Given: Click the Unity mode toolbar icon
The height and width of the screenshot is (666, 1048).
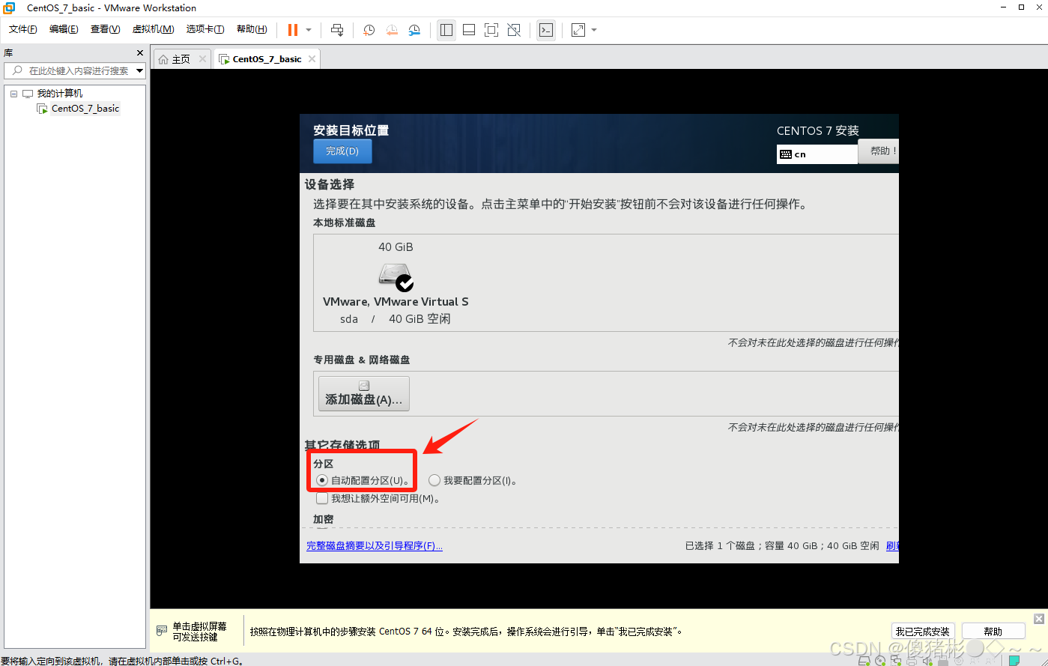Looking at the screenshot, I should click(514, 30).
